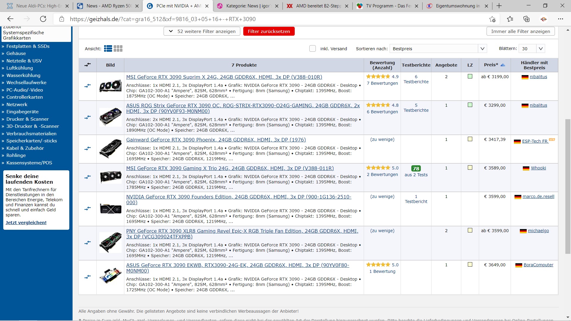Open nibalitus shop link for MSI Suprim
The height and width of the screenshot is (321, 571).
(538, 77)
